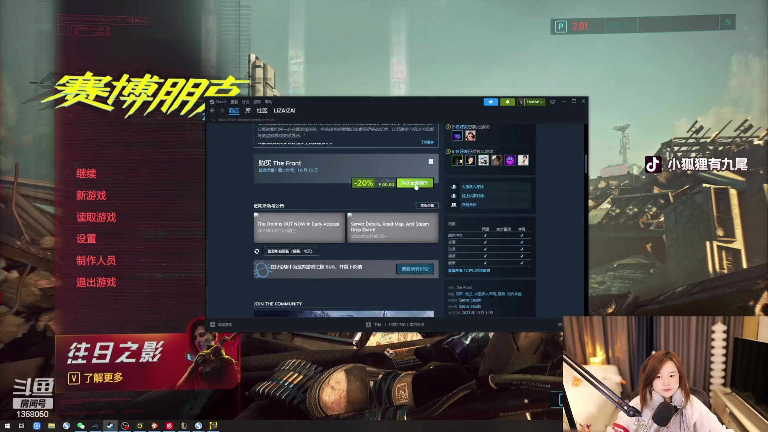
Task: Open the 游戏 menu in Steam
Action: [x=257, y=102]
